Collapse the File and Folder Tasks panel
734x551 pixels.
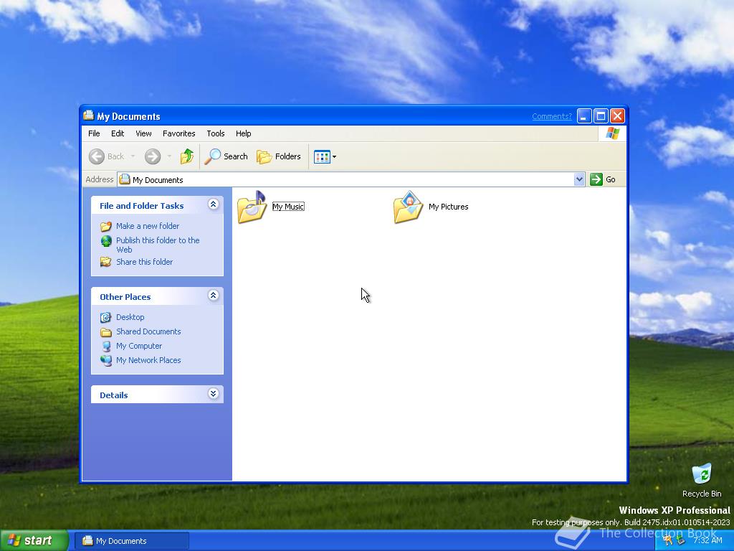(x=213, y=204)
